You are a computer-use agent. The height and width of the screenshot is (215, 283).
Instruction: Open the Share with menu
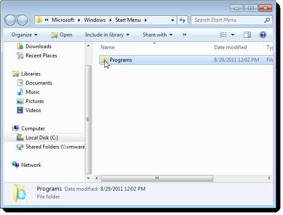pyautogui.click(x=158, y=35)
